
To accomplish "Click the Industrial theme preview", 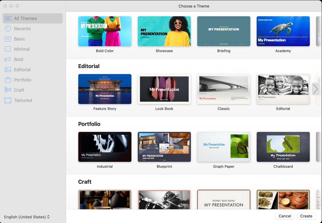I will point(105,147).
